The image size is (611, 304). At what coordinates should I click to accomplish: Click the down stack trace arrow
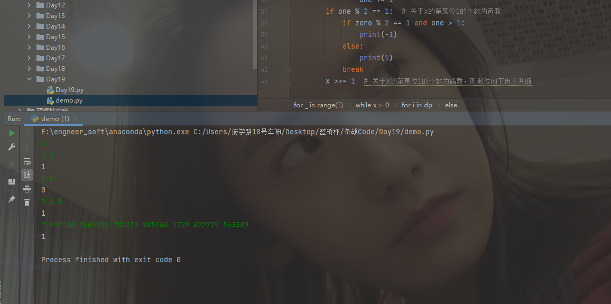click(x=27, y=148)
